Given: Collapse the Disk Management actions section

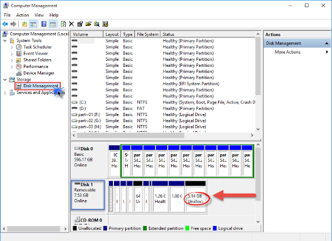Looking at the screenshot, I should point(326,43).
